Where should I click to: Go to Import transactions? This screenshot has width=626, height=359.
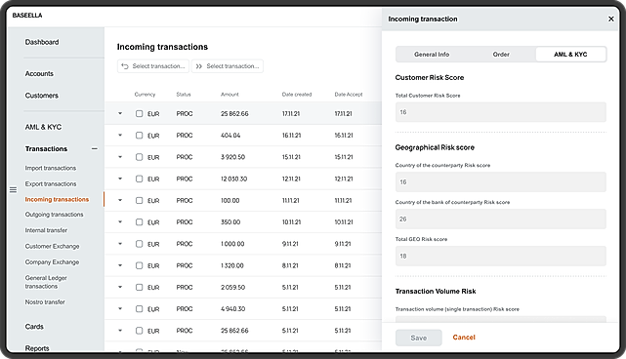51,168
